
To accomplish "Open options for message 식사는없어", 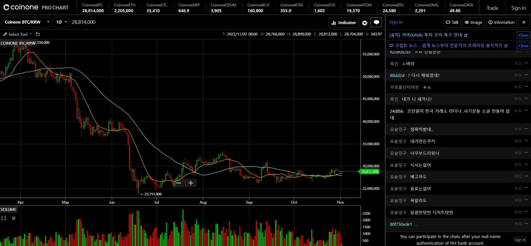I will click(526, 164).
